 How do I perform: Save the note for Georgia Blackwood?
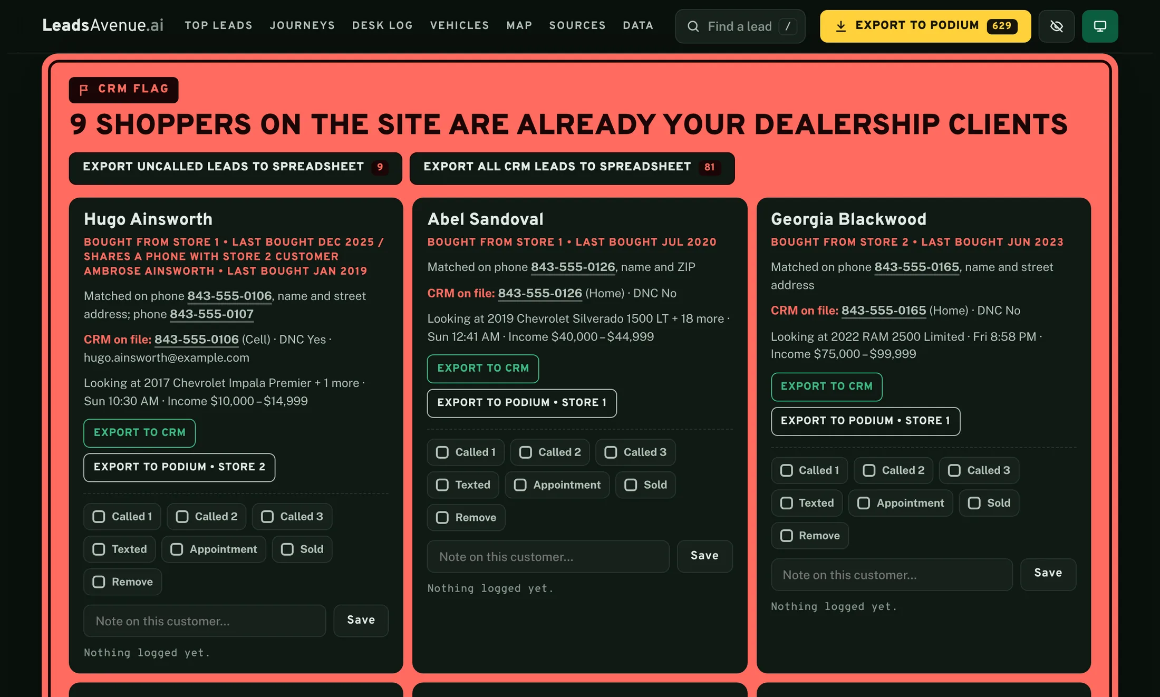click(1048, 574)
